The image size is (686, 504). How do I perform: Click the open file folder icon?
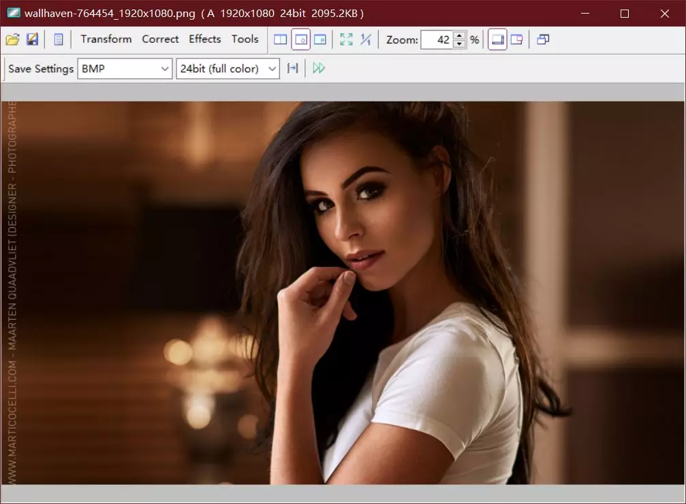tap(13, 39)
